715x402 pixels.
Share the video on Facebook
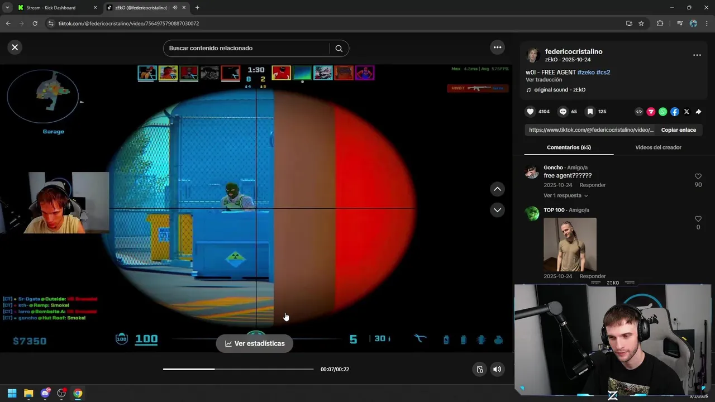pos(675,112)
